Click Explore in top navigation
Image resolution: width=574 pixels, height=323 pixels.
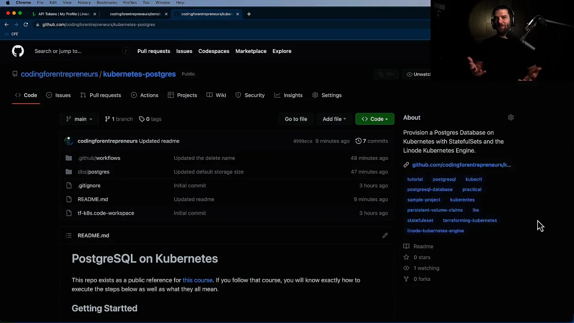tap(282, 51)
